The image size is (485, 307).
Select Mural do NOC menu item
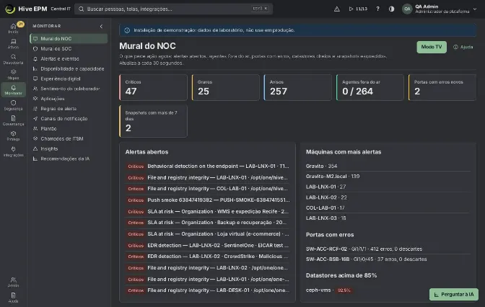[69, 39]
